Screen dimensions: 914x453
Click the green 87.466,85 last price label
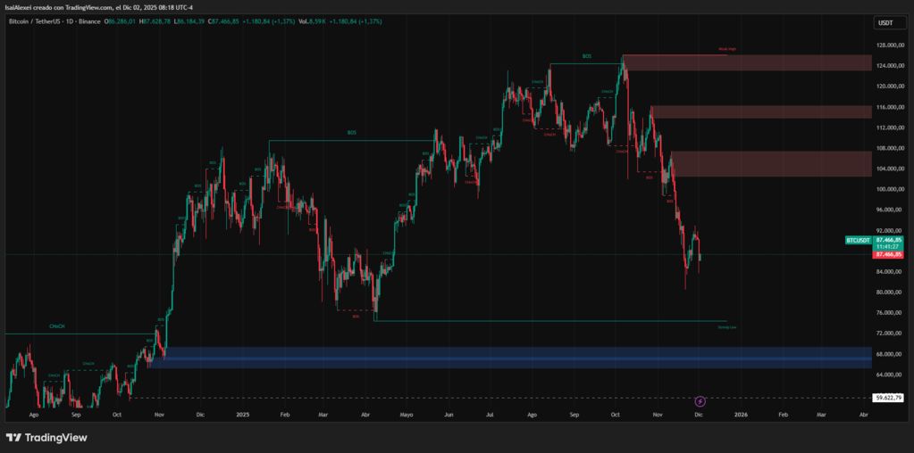890,240
